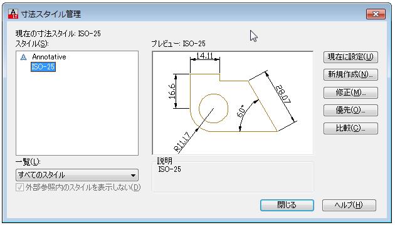Toggle 外部参照内のスタイルを表示しない checkbox
The image size is (395, 225).
[x=19, y=187]
